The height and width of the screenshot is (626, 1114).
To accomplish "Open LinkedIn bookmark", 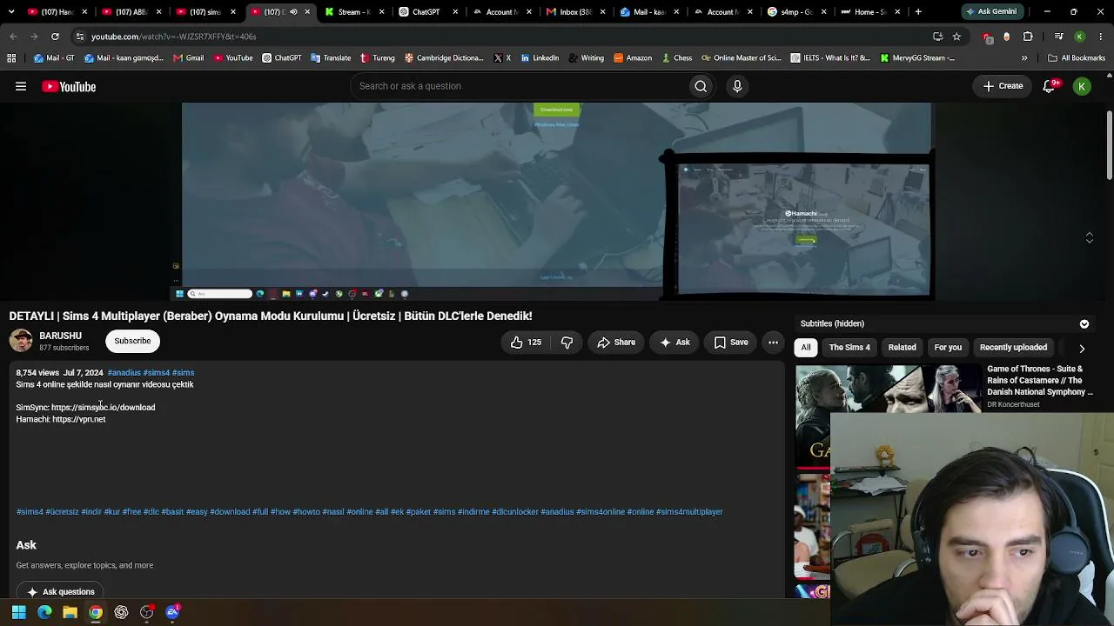I will click(540, 58).
